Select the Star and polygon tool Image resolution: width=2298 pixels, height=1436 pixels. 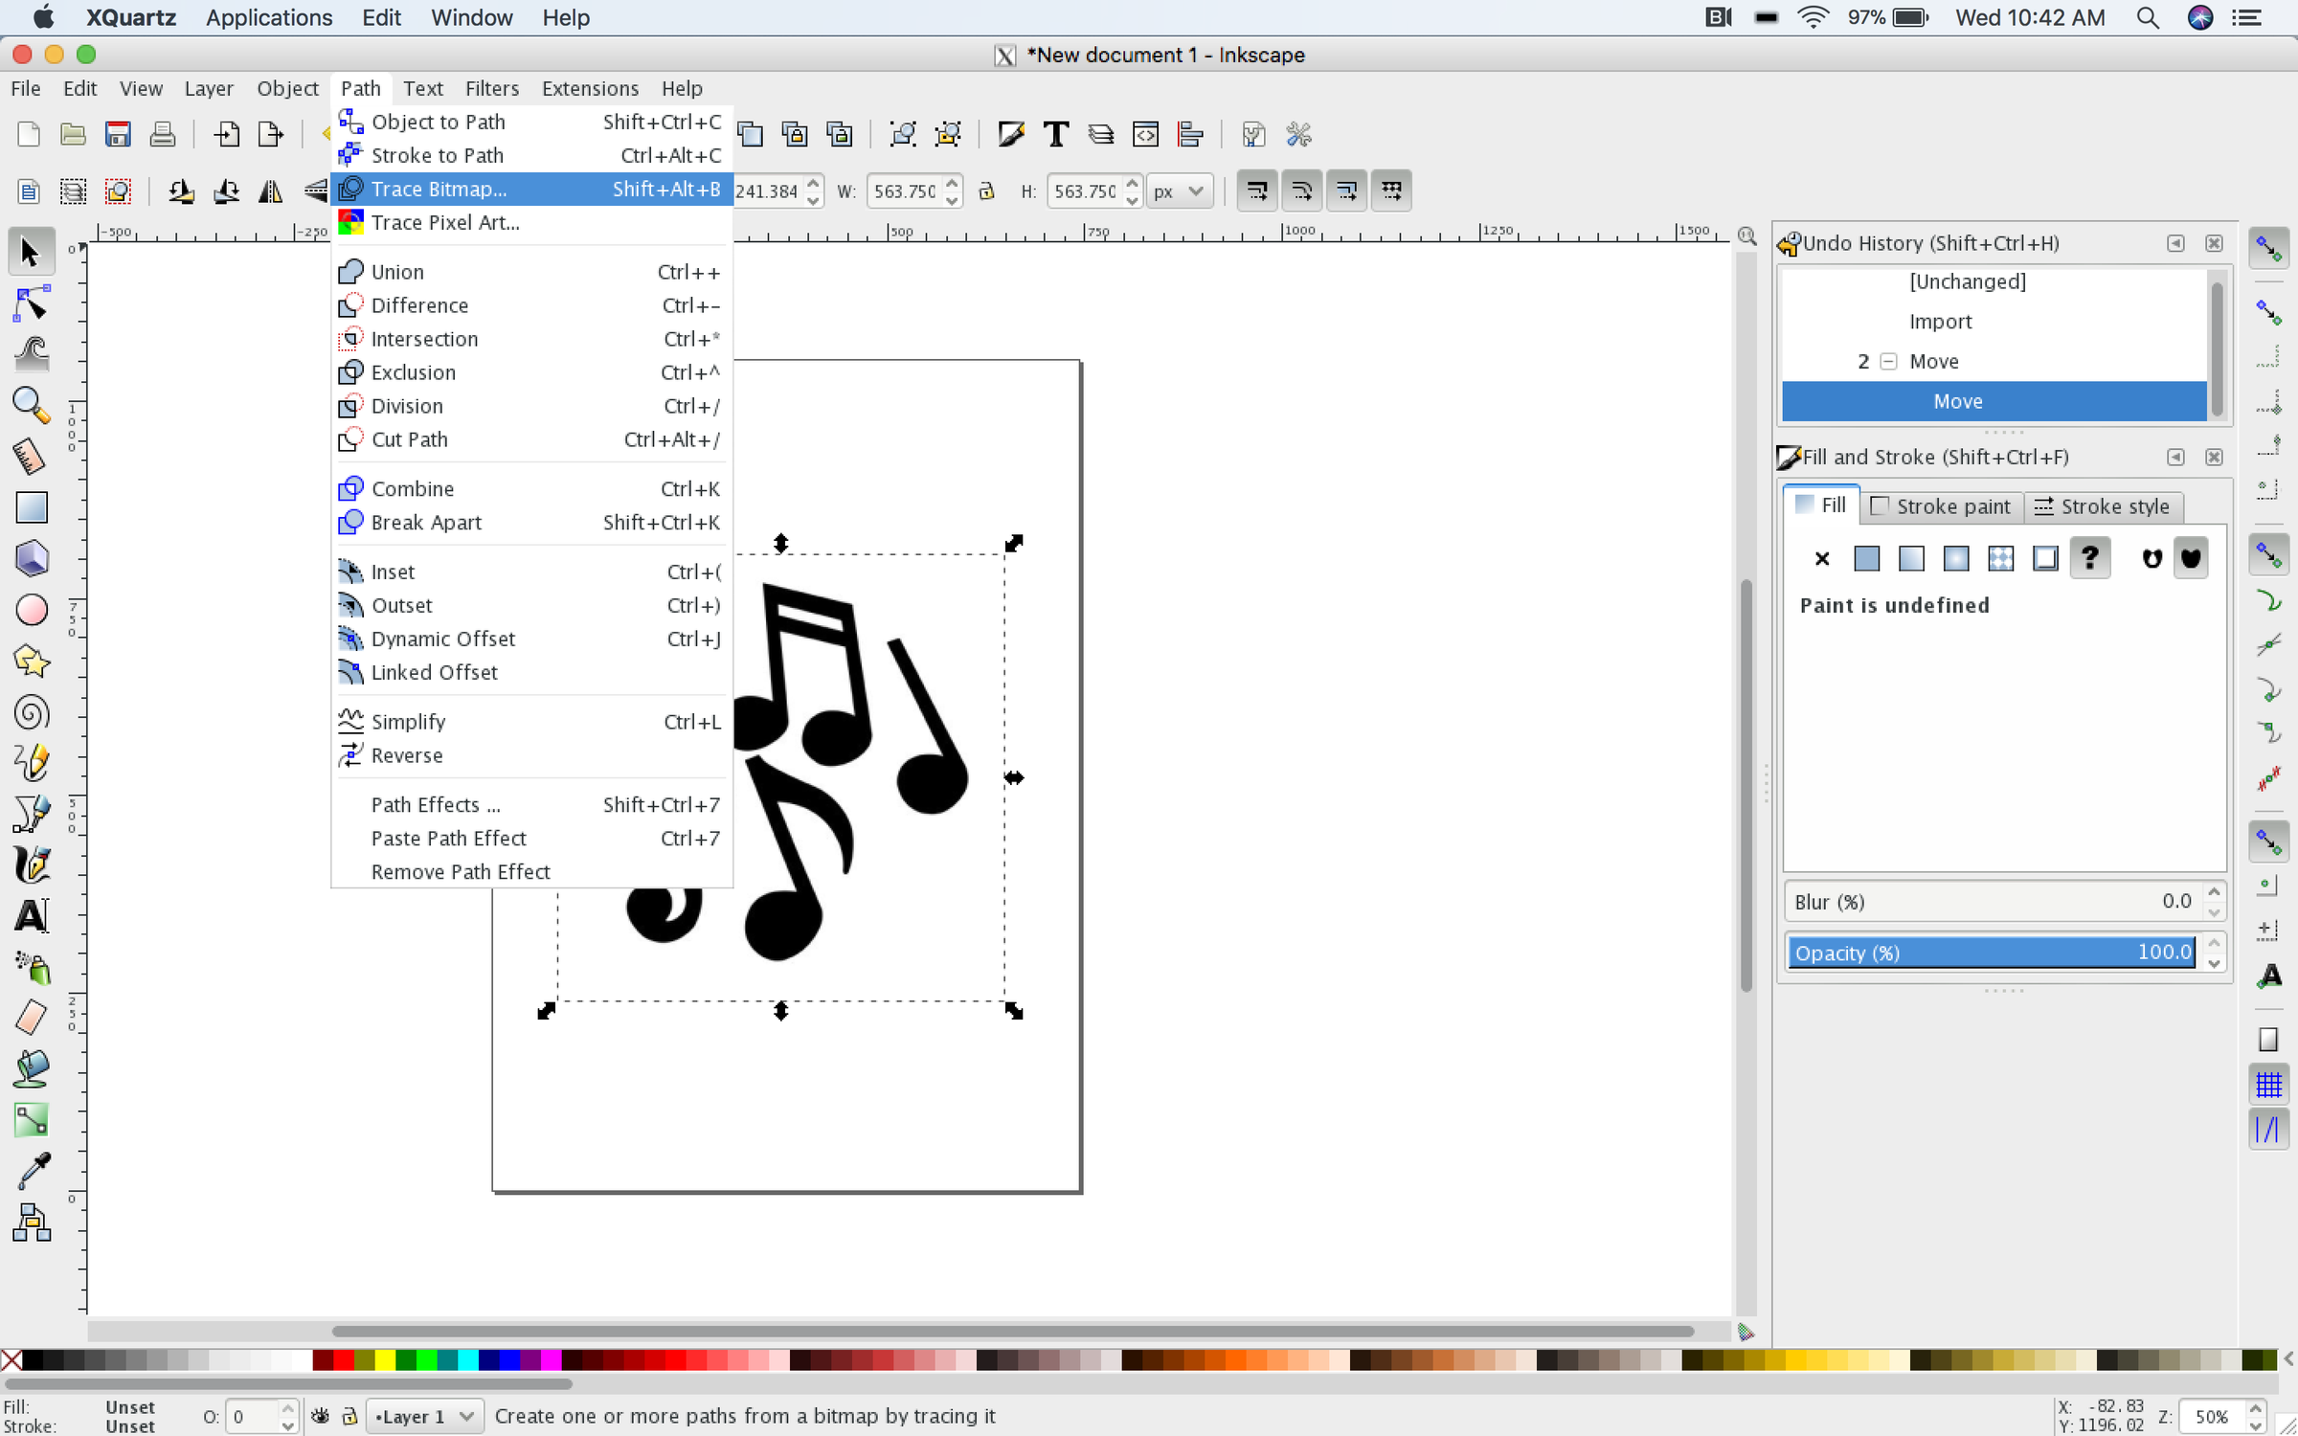pos(32,662)
